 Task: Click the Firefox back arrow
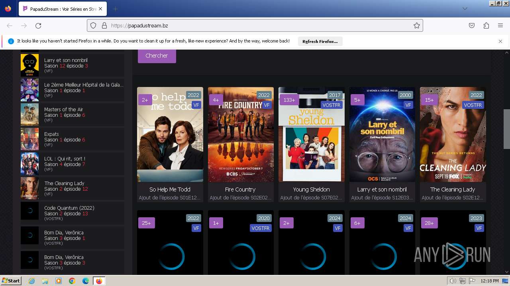click(10, 25)
